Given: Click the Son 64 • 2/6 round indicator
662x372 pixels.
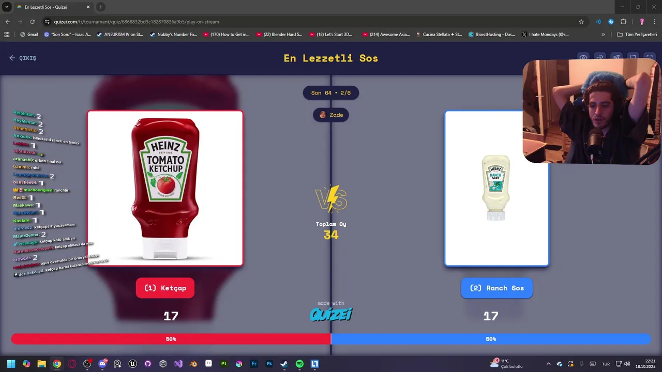Looking at the screenshot, I should click(x=331, y=93).
